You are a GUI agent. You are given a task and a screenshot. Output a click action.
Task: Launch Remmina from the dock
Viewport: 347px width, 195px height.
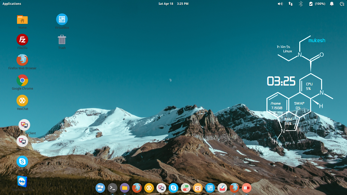click(161, 188)
